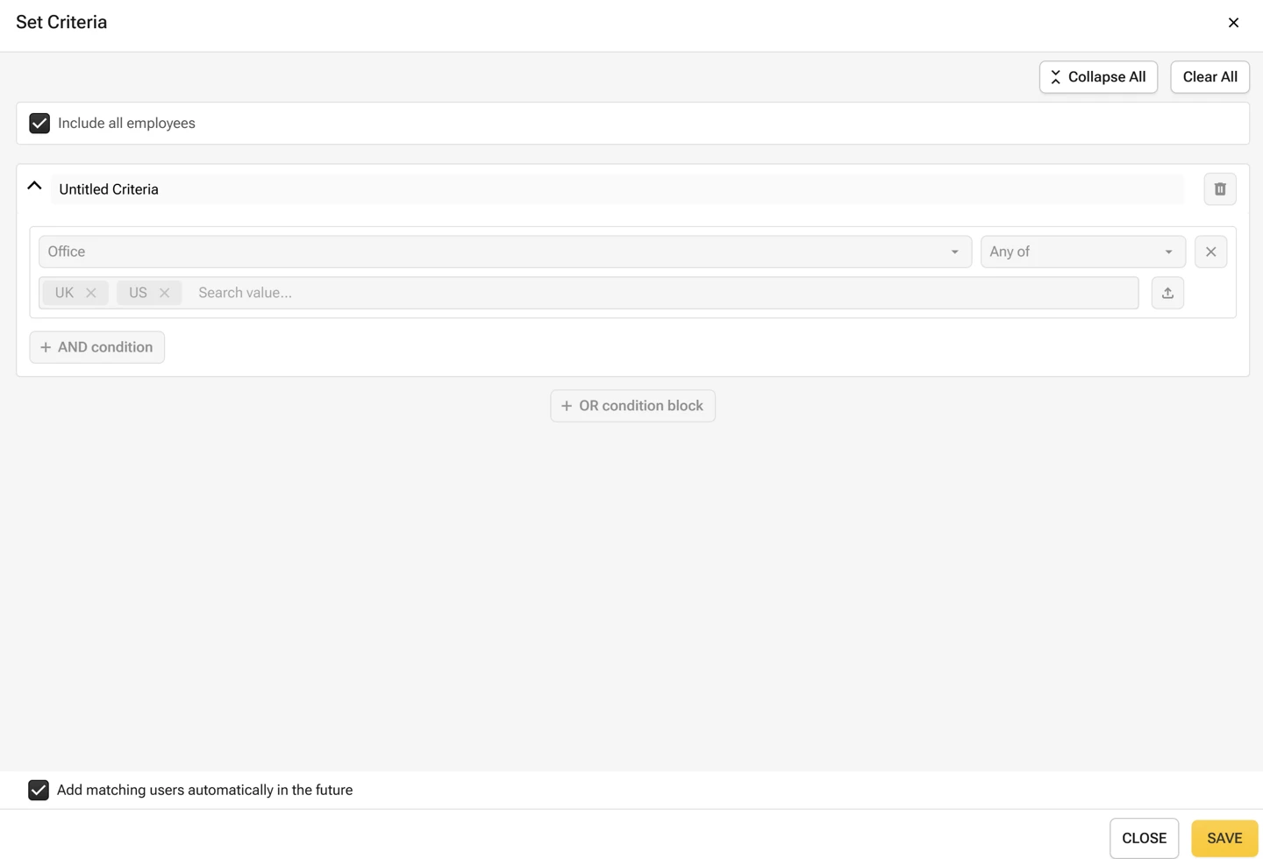The height and width of the screenshot is (859, 1263).
Task: Toggle Add matching users automatically checkbox
Action: point(39,790)
